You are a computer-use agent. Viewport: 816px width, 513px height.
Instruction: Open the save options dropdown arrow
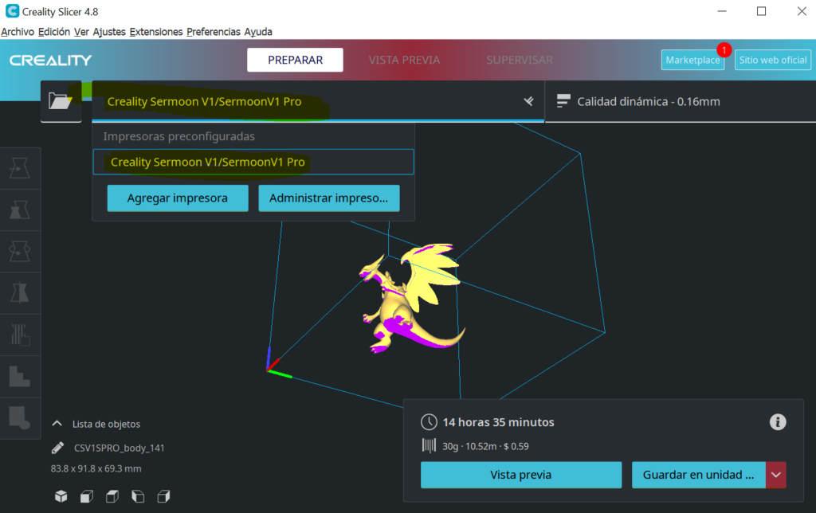click(776, 475)
